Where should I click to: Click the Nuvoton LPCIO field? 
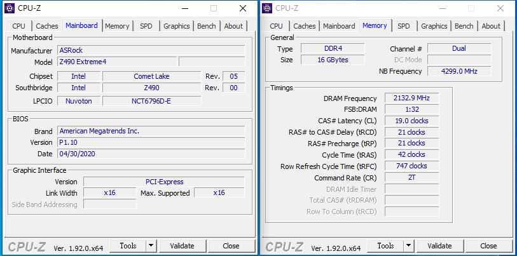point(79,101)
